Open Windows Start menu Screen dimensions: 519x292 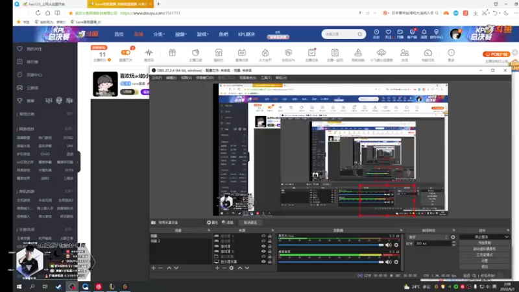coord(19,287)
